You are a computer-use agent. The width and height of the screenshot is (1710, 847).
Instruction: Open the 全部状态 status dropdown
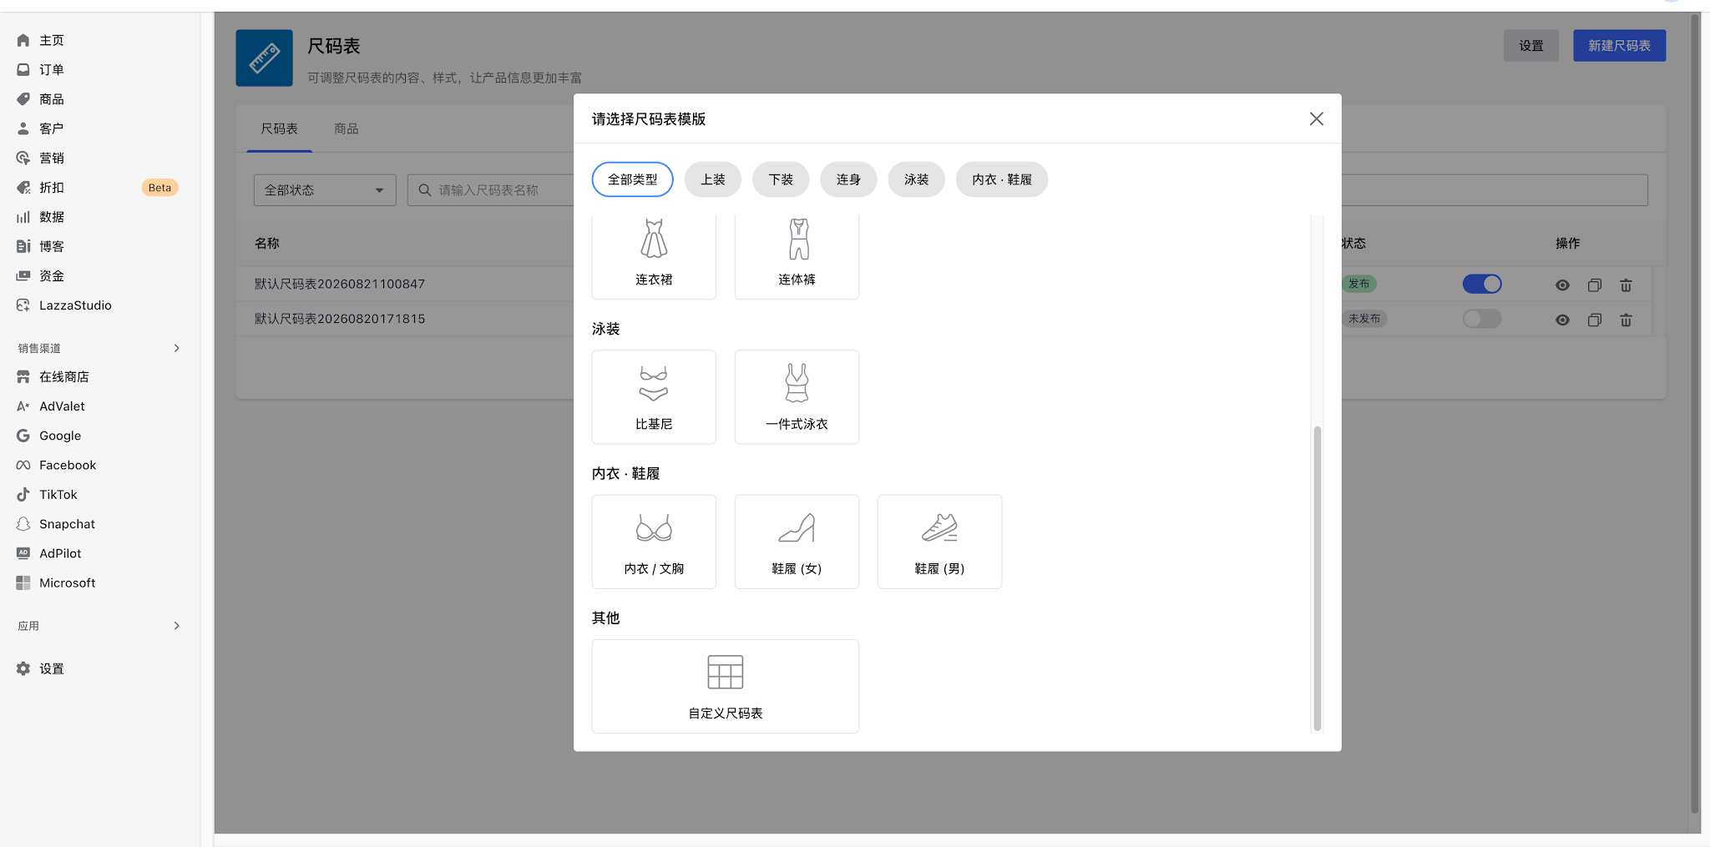point(325,190)
